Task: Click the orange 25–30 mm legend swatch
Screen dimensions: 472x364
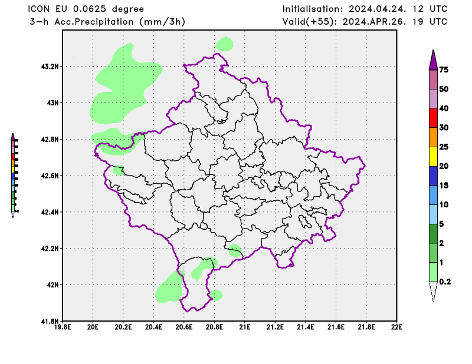Action: pyautogui.click(x=433, y=137)
